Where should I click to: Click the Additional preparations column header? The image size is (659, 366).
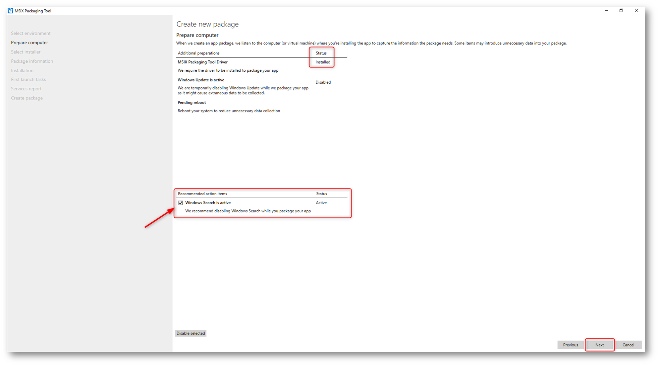tap(199, 53)
